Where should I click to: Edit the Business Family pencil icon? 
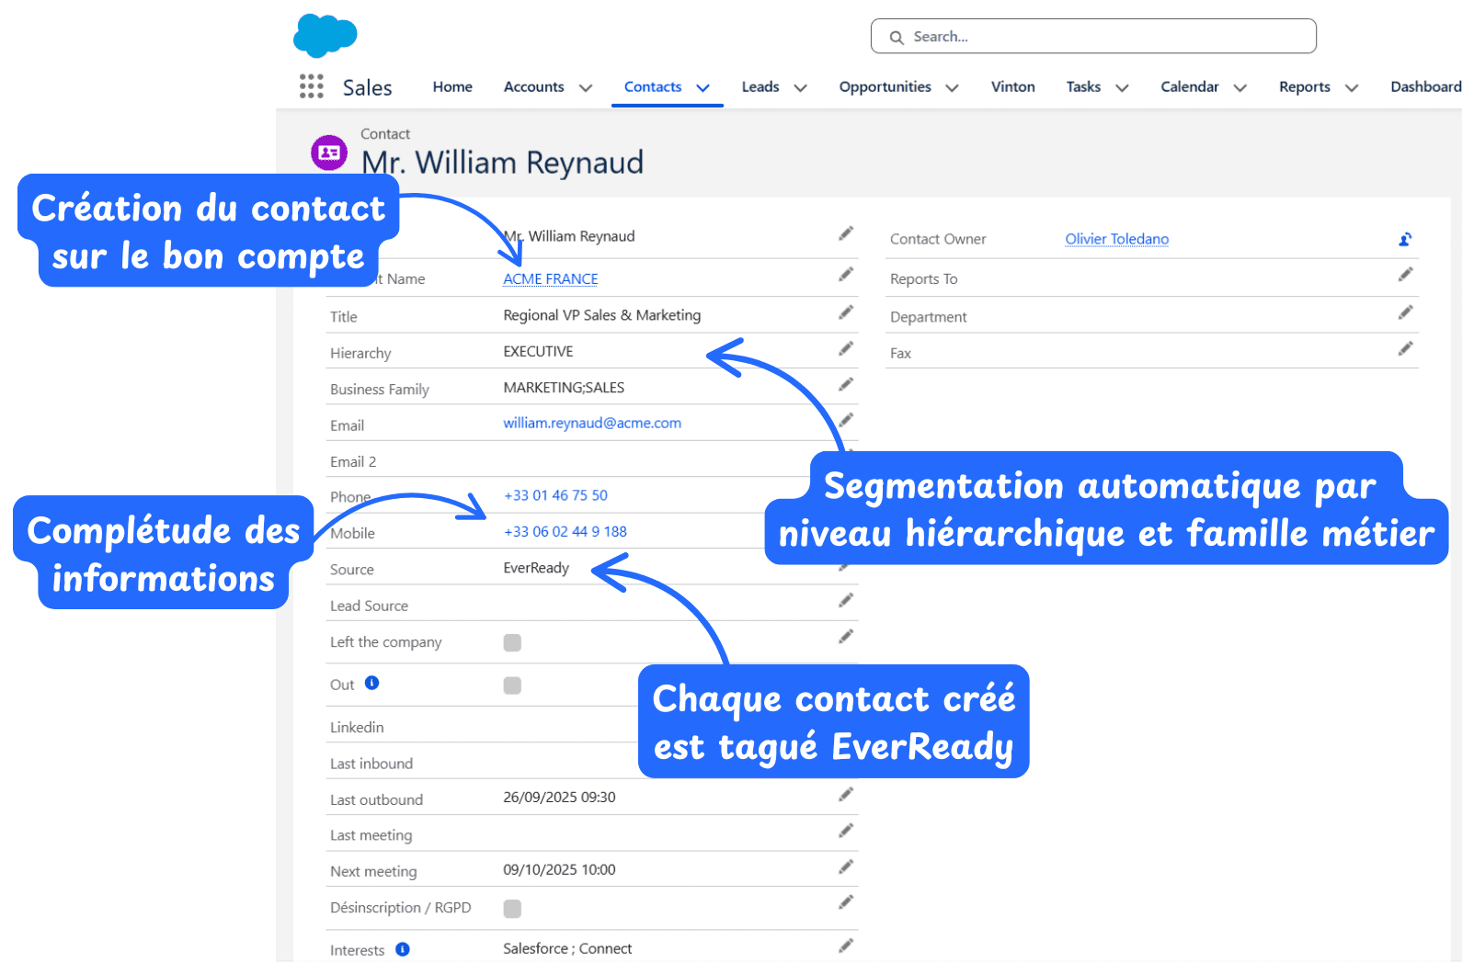[x=846, y=385]
